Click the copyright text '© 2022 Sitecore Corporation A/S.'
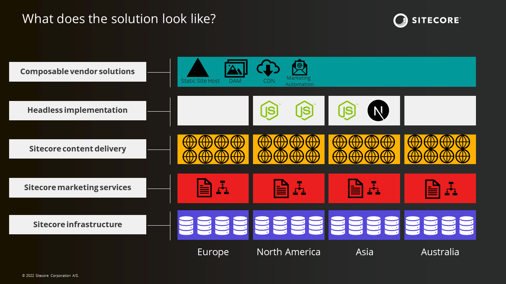This screenshot has height=284, width=506. pos(50,276)
